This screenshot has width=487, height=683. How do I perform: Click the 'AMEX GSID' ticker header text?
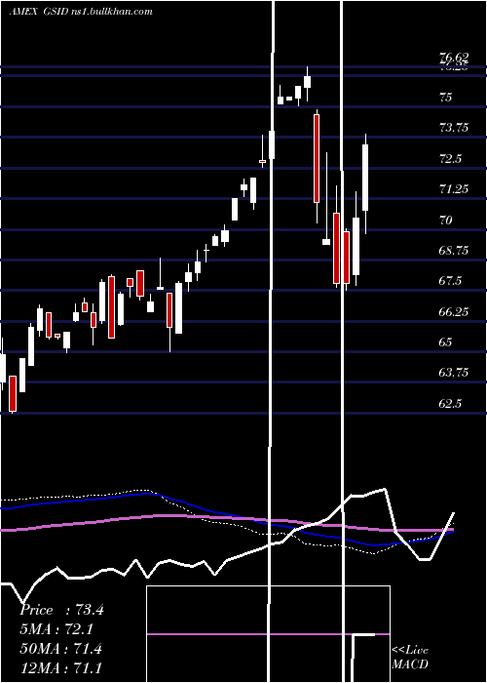click(39, 12)
